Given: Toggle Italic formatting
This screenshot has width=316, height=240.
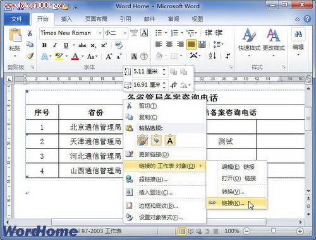Looking at the screenshot, I should [55, 45].
